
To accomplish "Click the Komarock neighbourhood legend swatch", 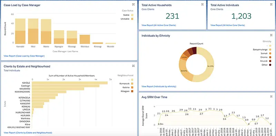I will point(132,83).
